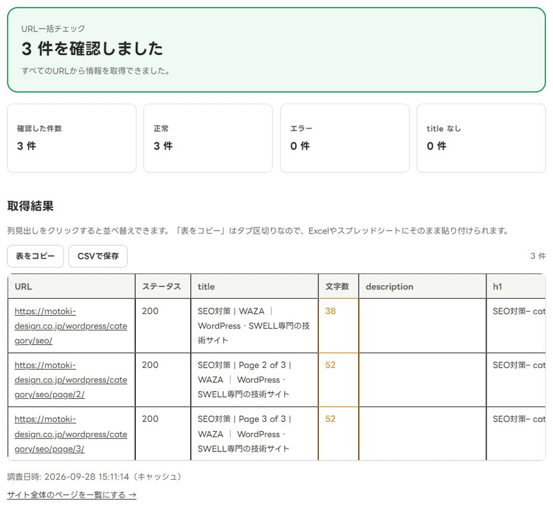Select the character count 38 cell
The width and height of the screenshot is (553, 509).
pos(338,325)
